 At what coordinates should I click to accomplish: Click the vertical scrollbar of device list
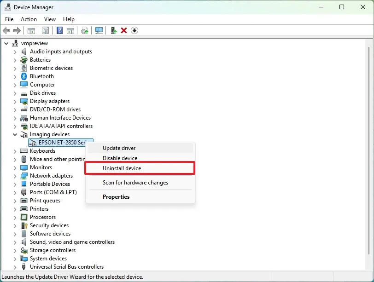coord(370,152)
